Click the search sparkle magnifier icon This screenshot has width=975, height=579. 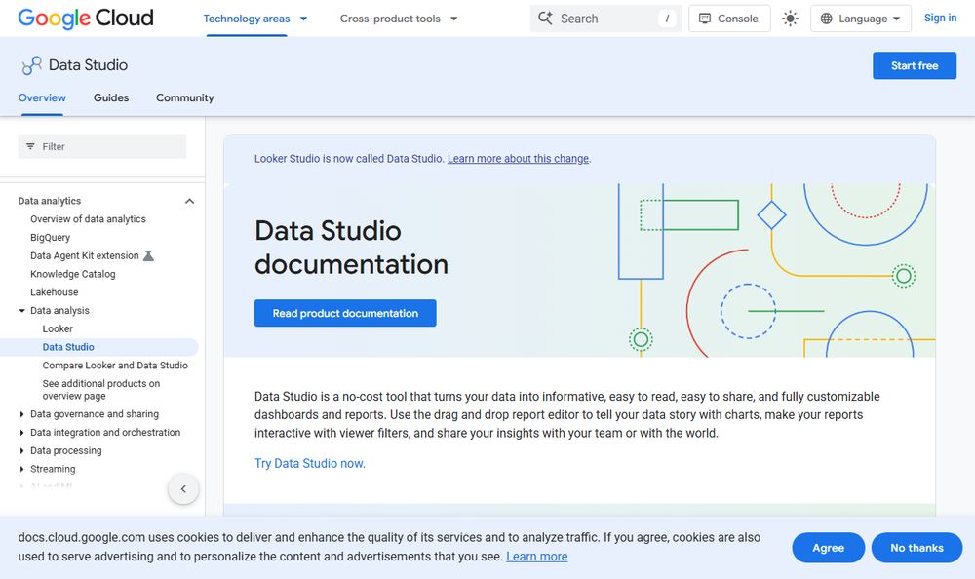pyautogui.click(x=545, y=19)
